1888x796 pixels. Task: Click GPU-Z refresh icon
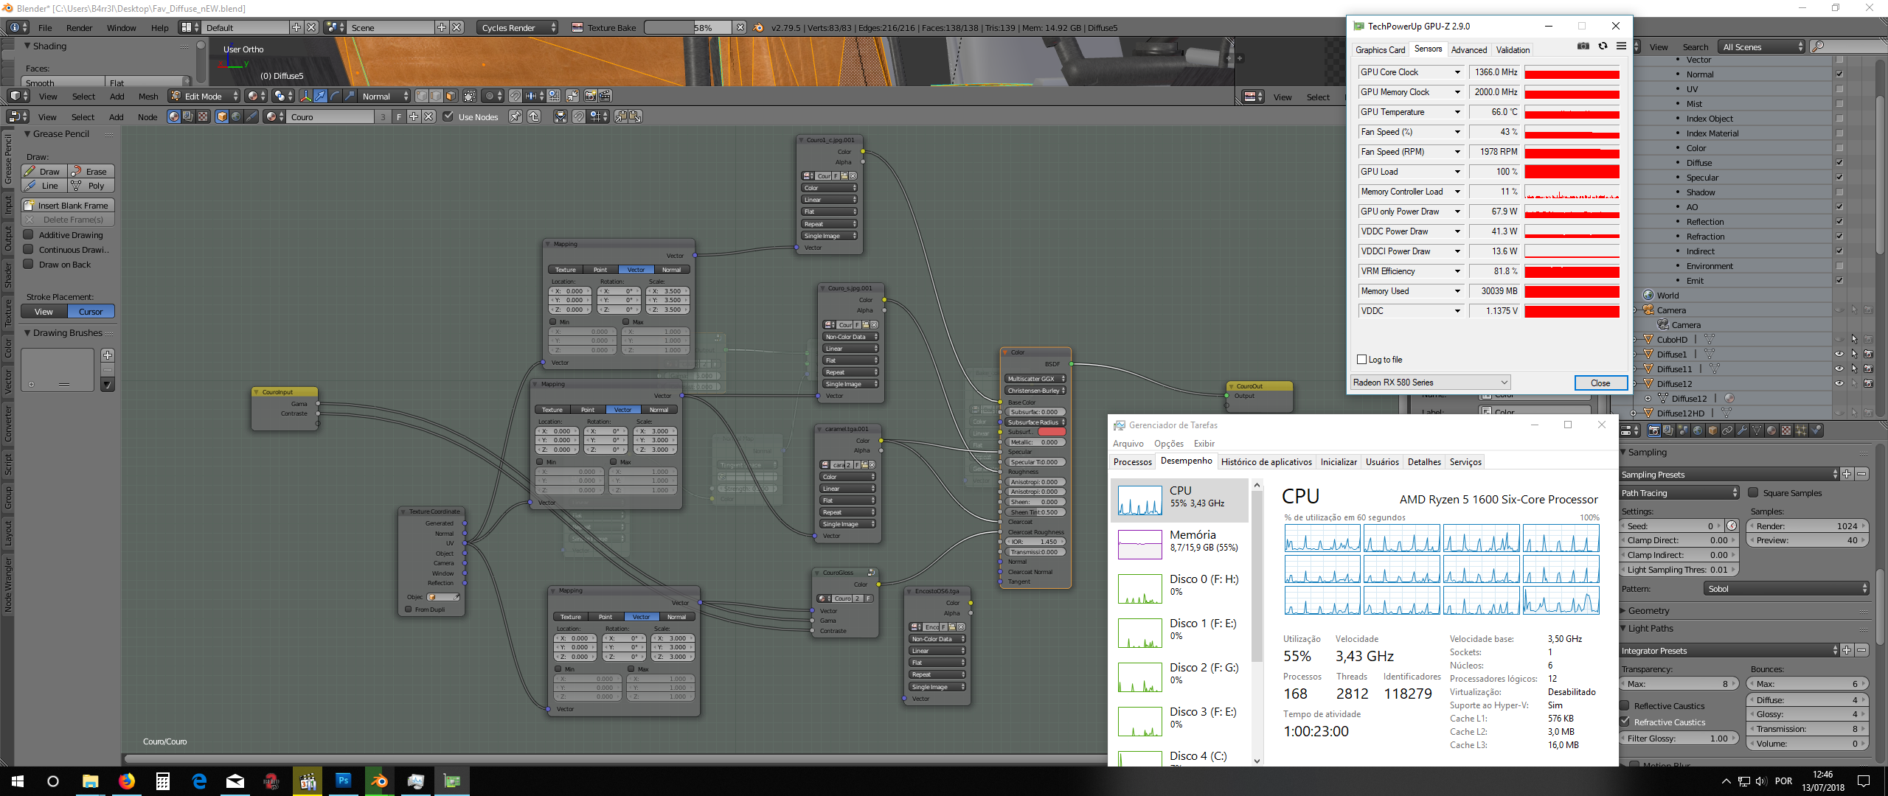point(1603,46)
